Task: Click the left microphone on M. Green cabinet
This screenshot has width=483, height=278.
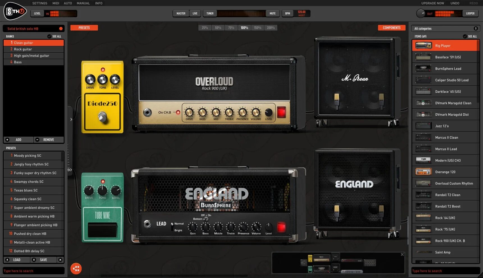Action: coord(337,101)
